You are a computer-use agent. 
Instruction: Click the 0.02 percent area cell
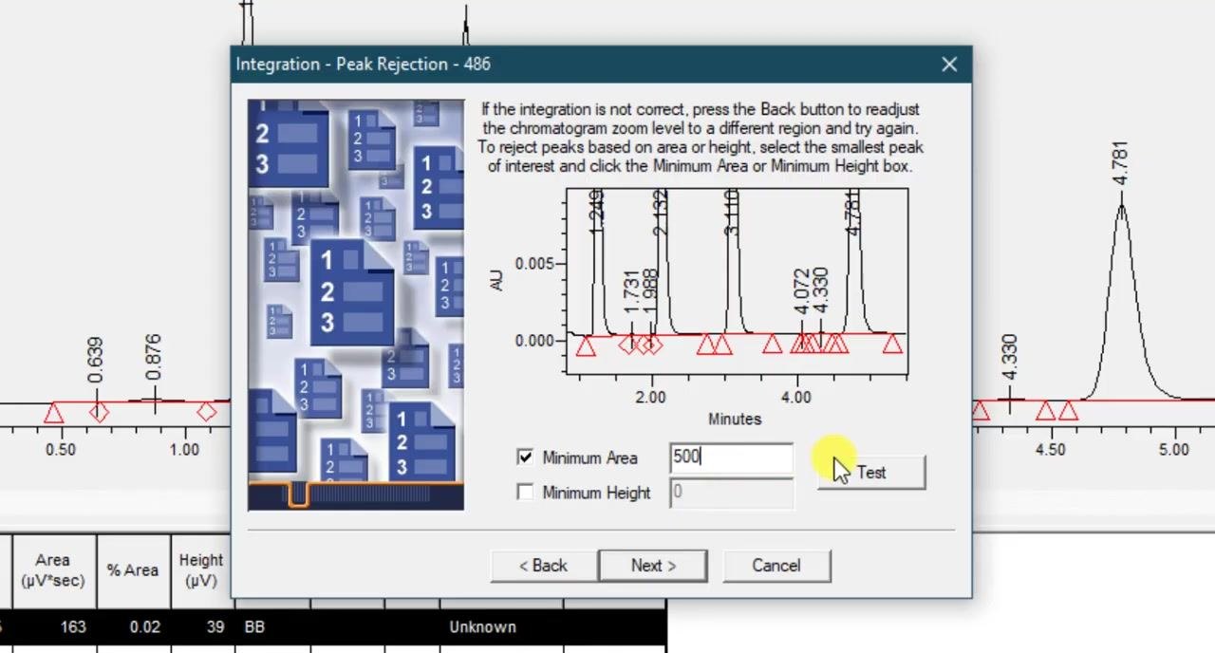coord(133,626)
